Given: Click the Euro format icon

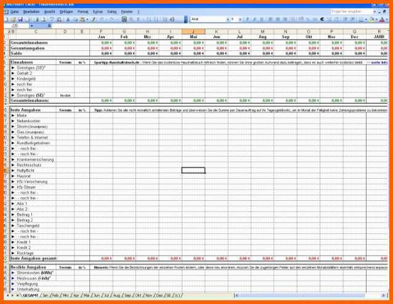Looking at the screenshot, I should click(x=322, y=19).
